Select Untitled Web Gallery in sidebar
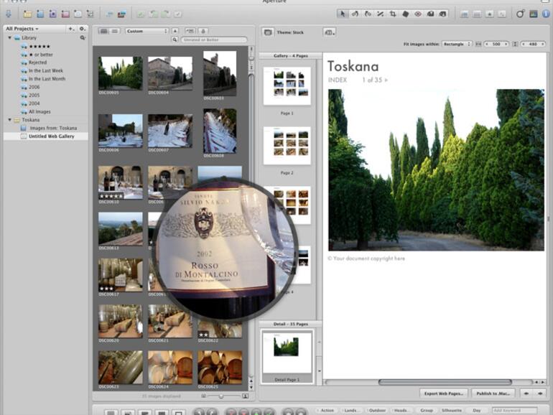This screenshot has height=415, width=553. [51, 136]
